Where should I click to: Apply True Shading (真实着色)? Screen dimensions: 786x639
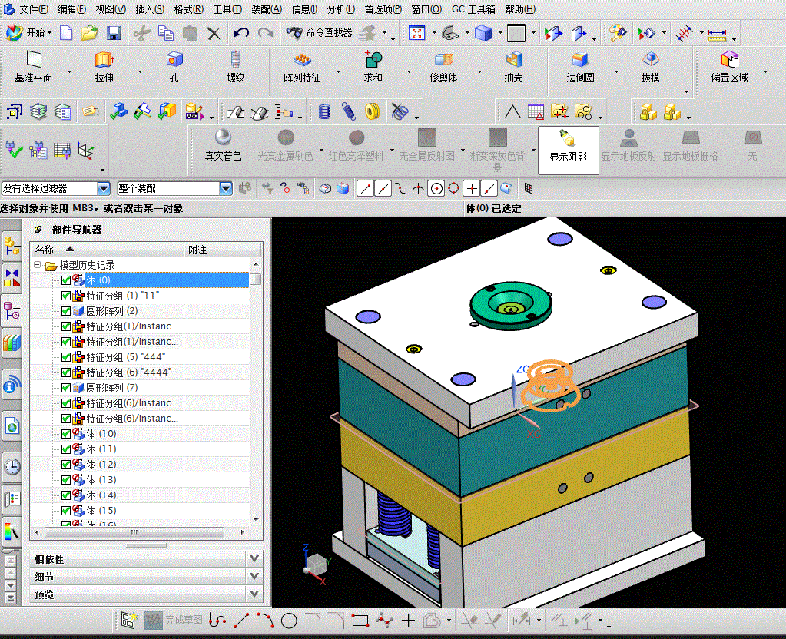pyautogui.click(x=223, y=145)
